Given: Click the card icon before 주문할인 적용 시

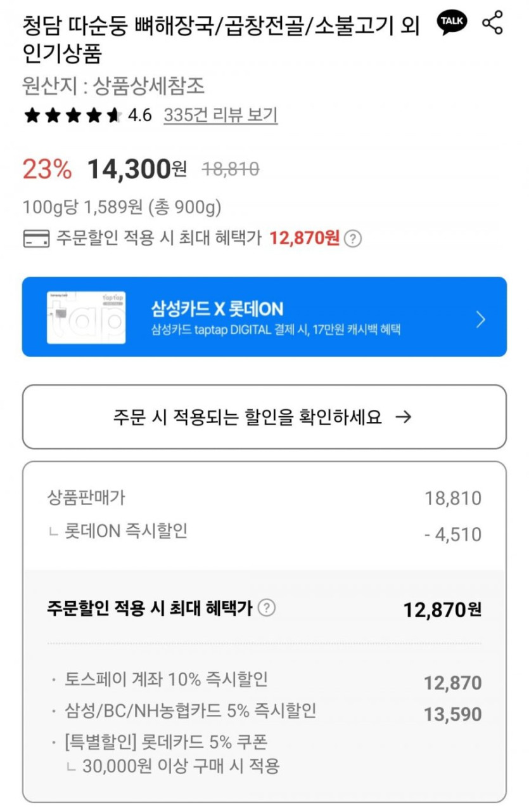Looking at the screenshot, I should [x=36, y=239].
